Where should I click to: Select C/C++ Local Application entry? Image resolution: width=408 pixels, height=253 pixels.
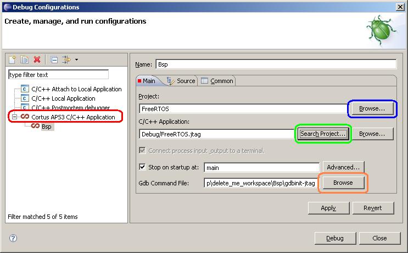pyautogui.click(x=63, y=98)
